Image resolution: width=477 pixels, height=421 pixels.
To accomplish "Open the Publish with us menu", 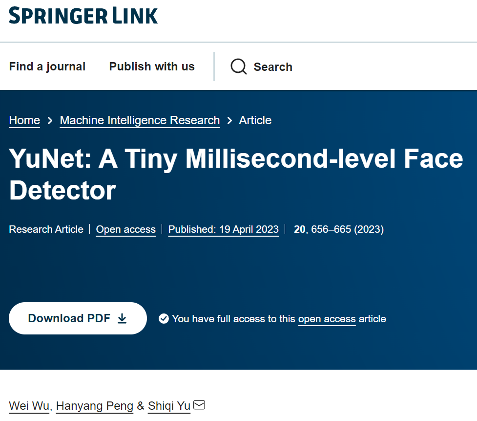I will click(x=152, y=66).
